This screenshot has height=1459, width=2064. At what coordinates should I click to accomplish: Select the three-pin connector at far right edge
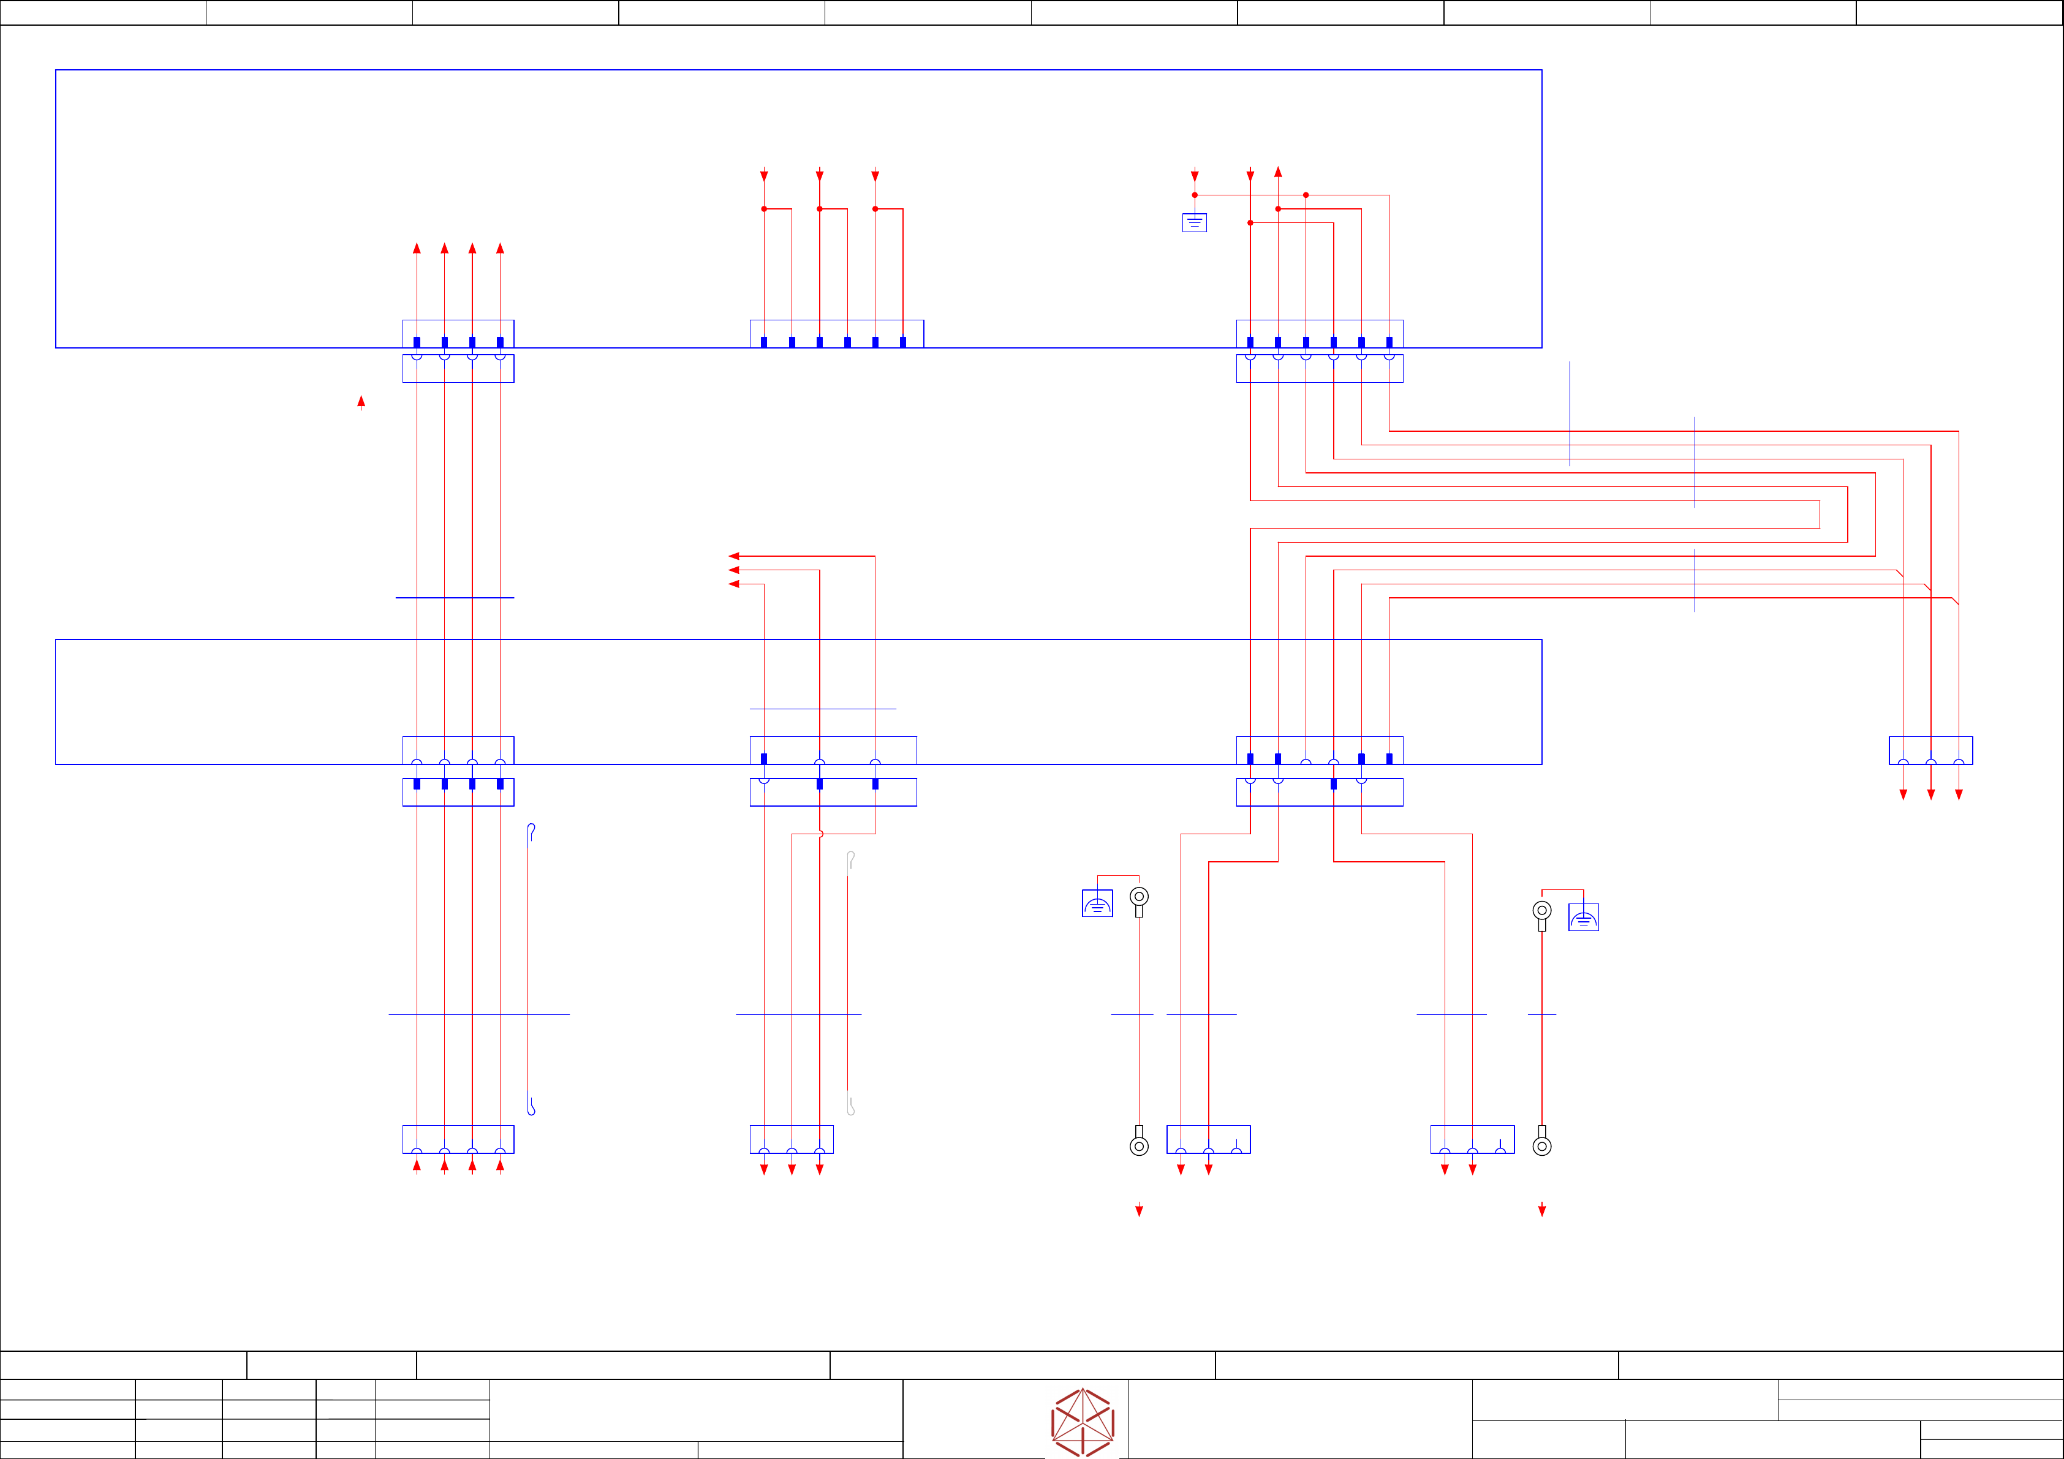coord(1930,750)
